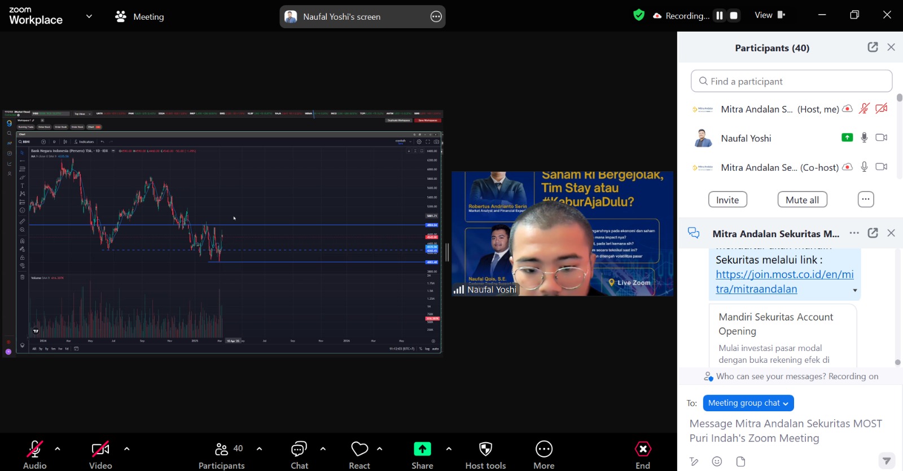
Task: Click the Invite button
Action: [727, 200]
